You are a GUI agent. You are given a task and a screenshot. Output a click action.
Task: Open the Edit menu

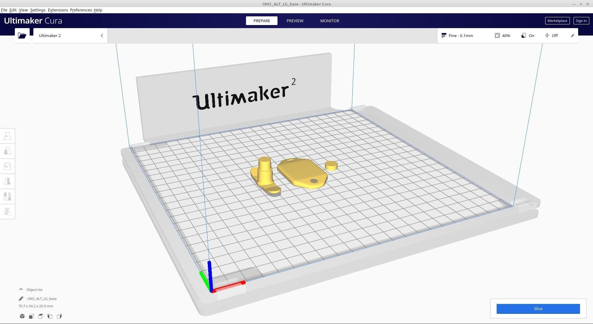click(x=13, y=10)
